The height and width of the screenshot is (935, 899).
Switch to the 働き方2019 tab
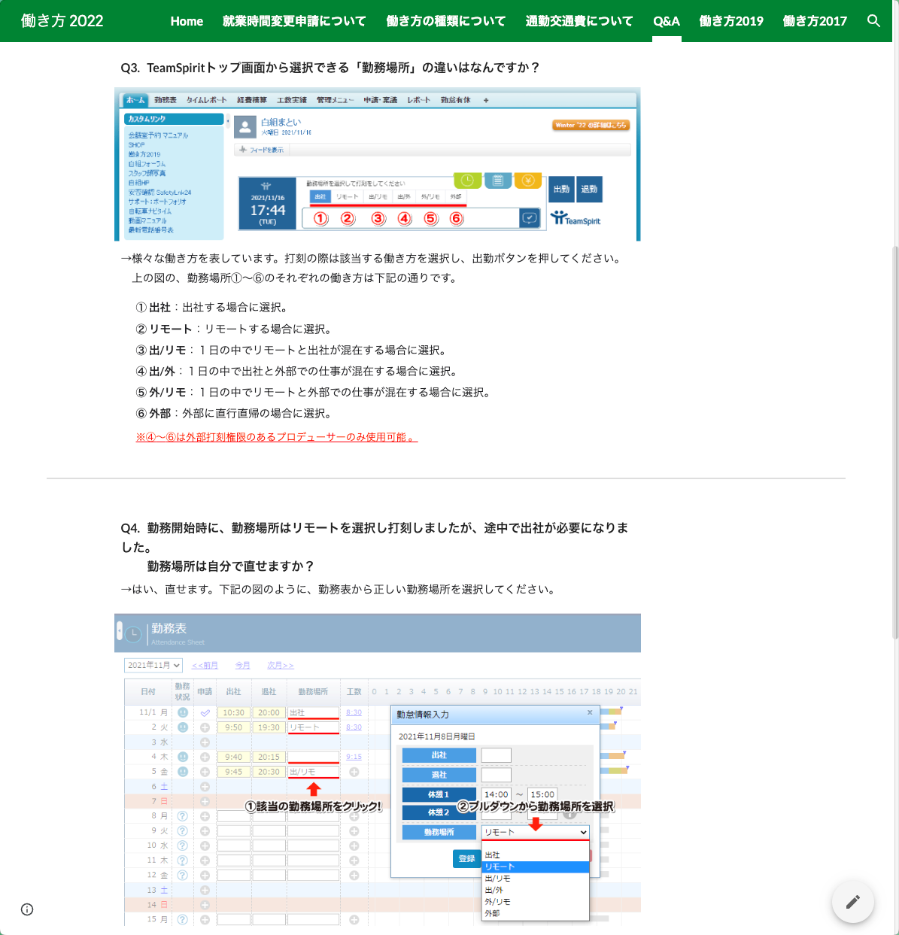point(730,21)
